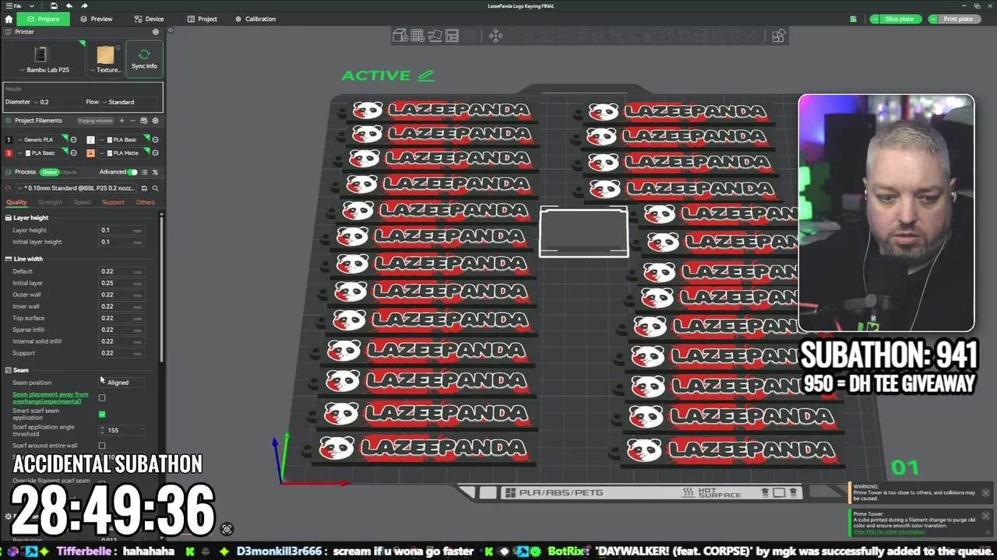Save the project with the disk icon
The width and height of the screenshot is (997, 560).
[53, 5]
